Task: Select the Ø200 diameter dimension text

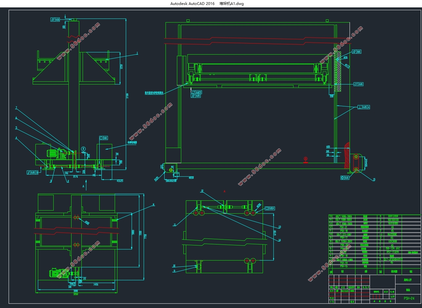Action: pos(191,178)
